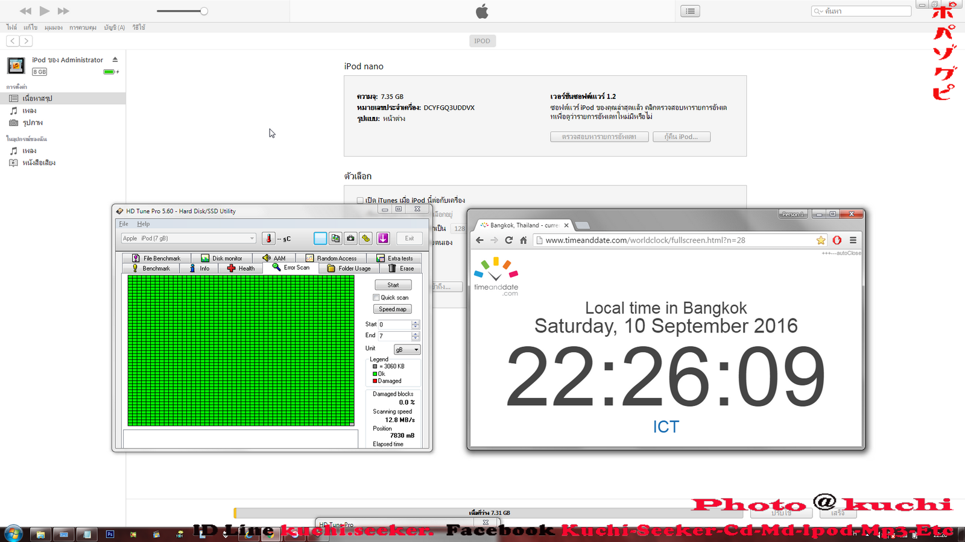965x542 pixels.
Task: Click the iTunes play button
Action: click(x=45, y=11)
